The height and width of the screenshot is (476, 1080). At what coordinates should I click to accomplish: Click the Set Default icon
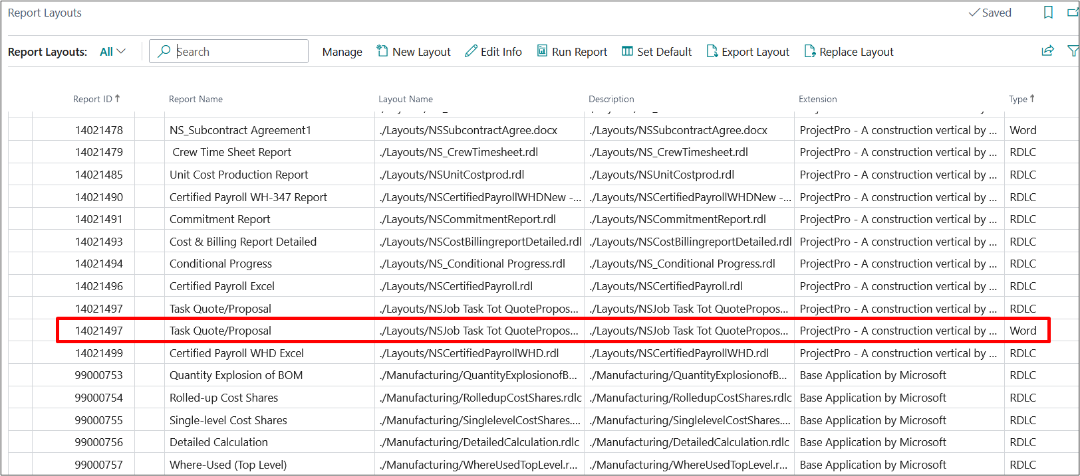pos(627,51)
